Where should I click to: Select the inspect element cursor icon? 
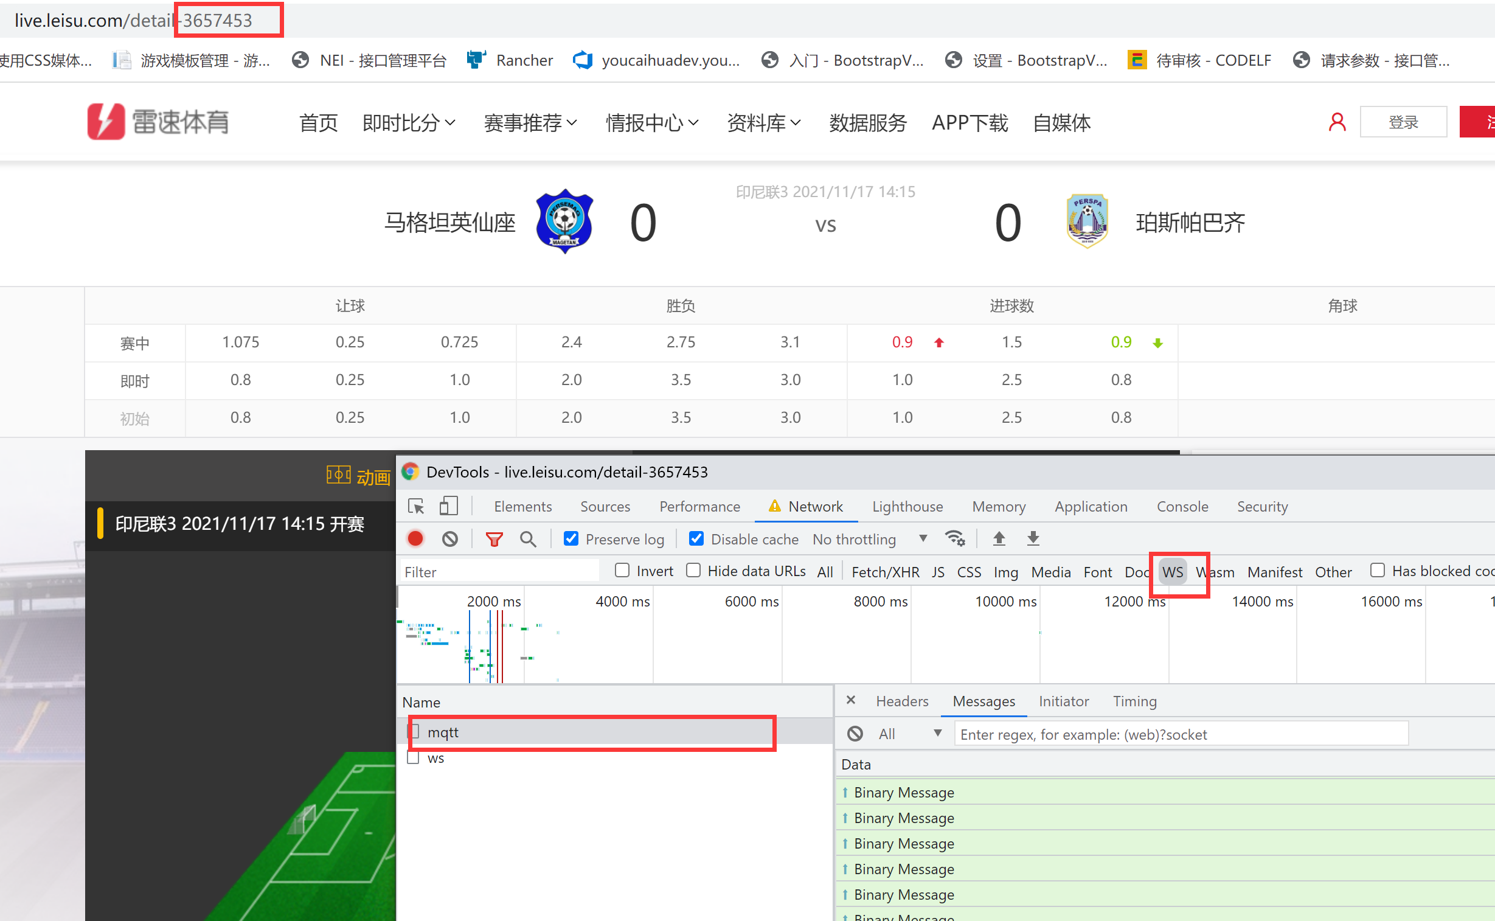pos(416,507)
